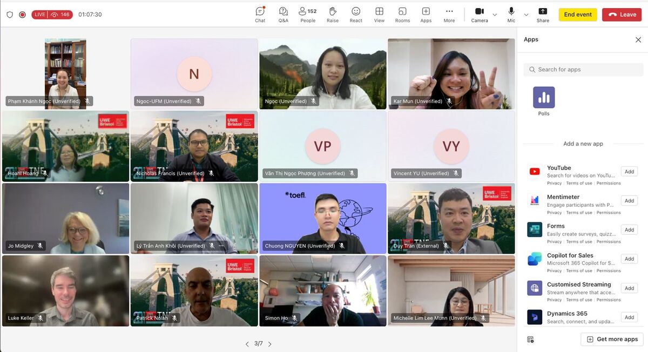Add the YouTube app
648x352 pixels.
pos(629,172)
